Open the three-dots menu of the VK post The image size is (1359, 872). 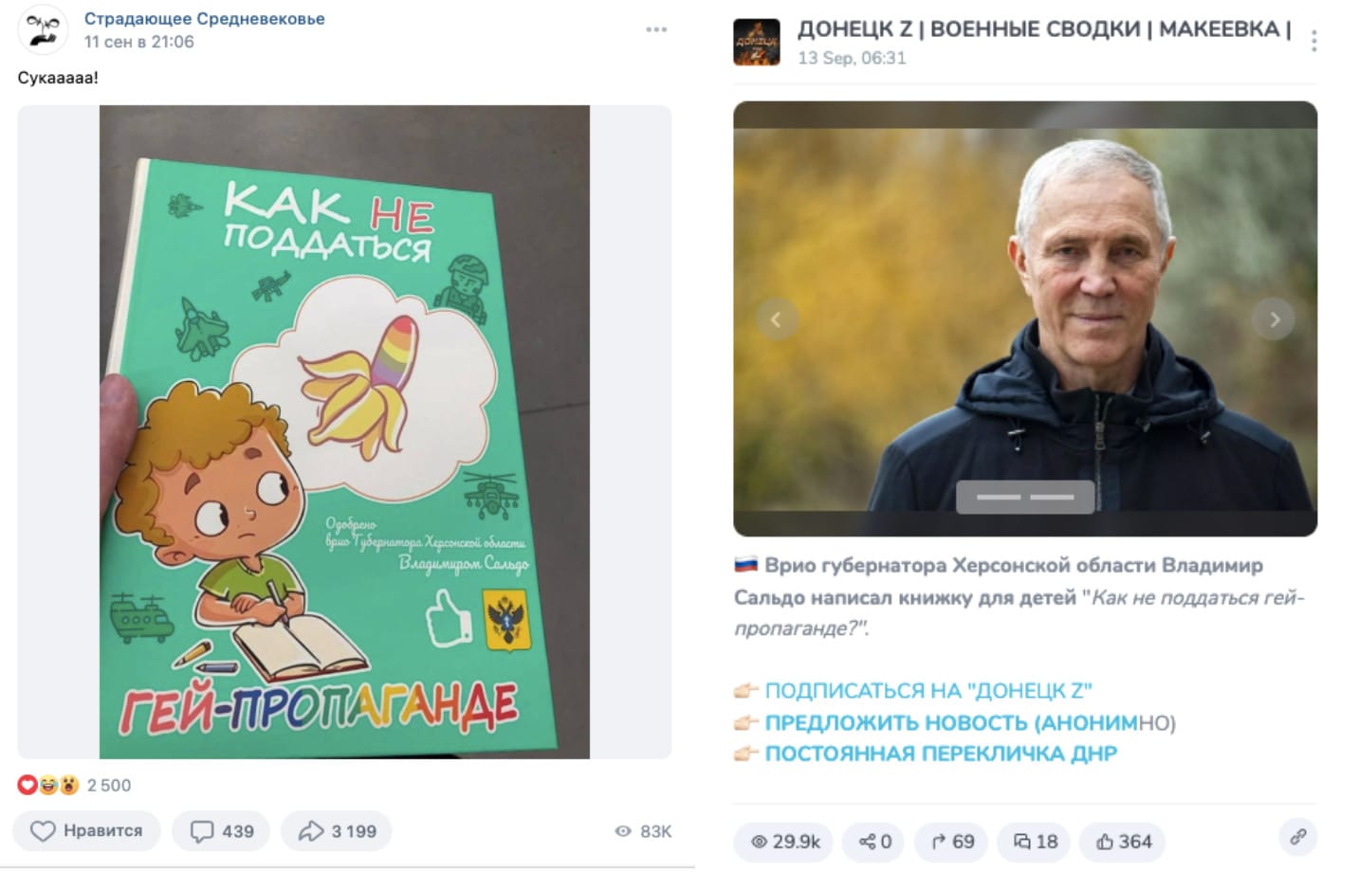point(656,29)
